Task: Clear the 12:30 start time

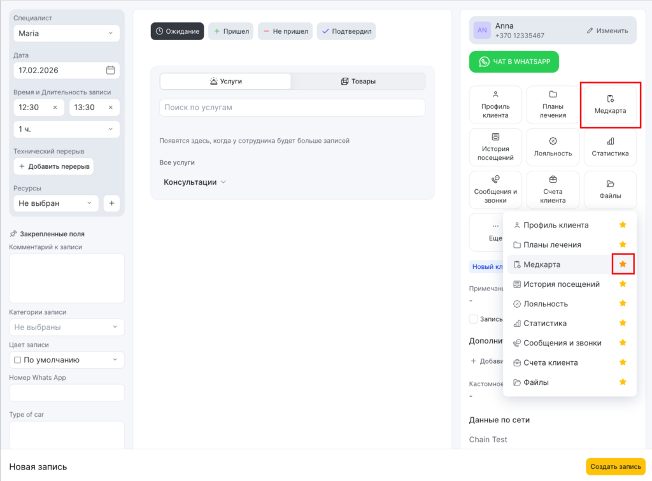Action: click(x=55, y=108)
